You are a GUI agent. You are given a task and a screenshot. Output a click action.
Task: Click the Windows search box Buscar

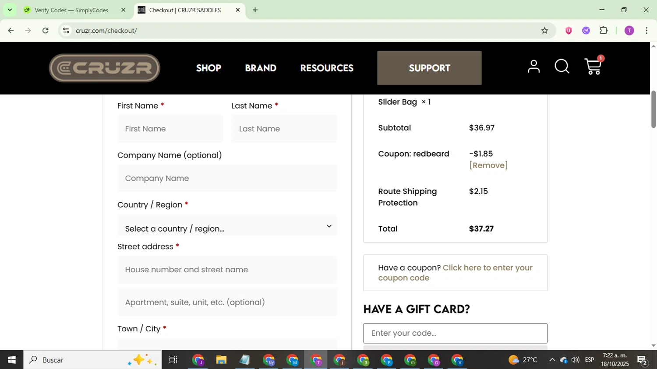click(x=92, y=360)
